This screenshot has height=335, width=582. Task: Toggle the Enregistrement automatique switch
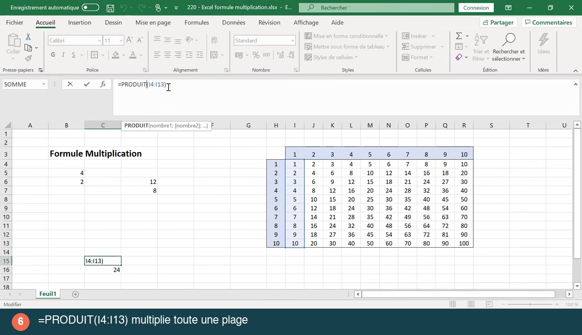90,8
